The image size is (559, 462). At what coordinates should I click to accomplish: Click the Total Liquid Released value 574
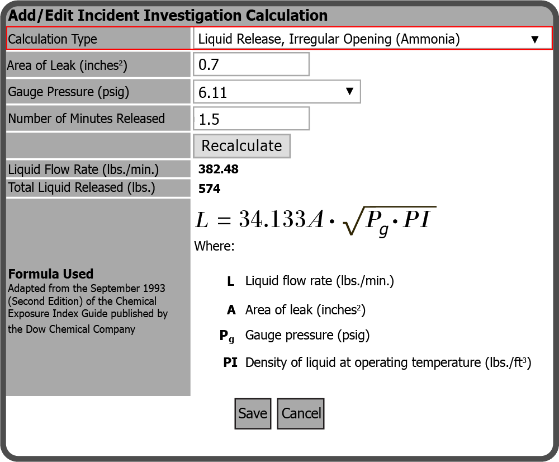pos(210,189)
